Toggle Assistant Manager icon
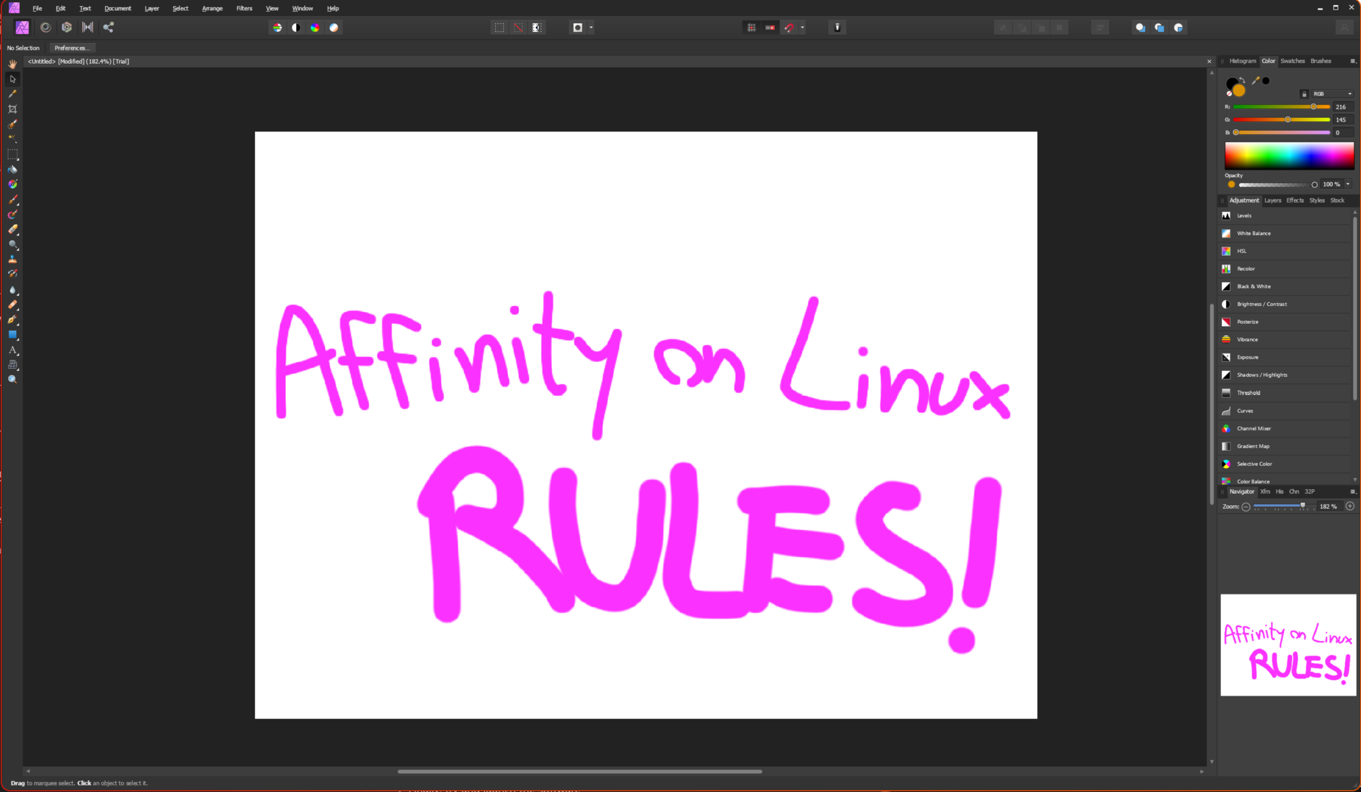Screen dimensions: 1361x792 point(837,27)
